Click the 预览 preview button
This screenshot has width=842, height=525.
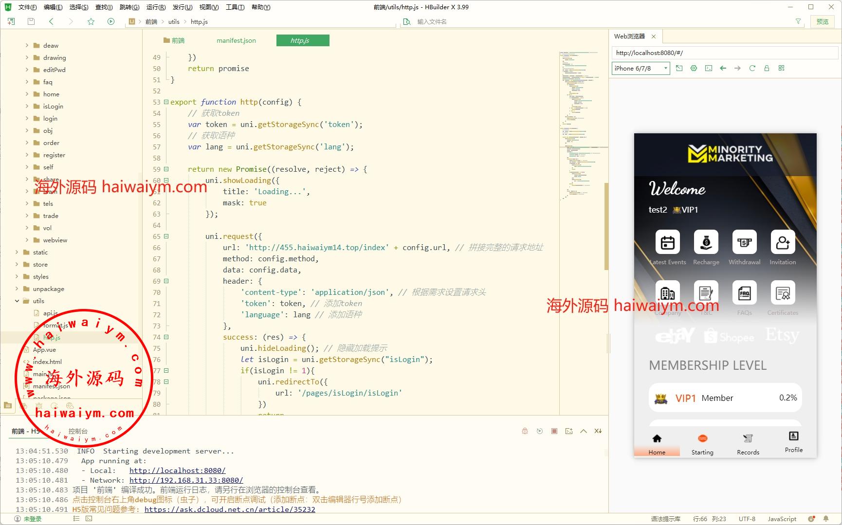[x=822, y=21]
